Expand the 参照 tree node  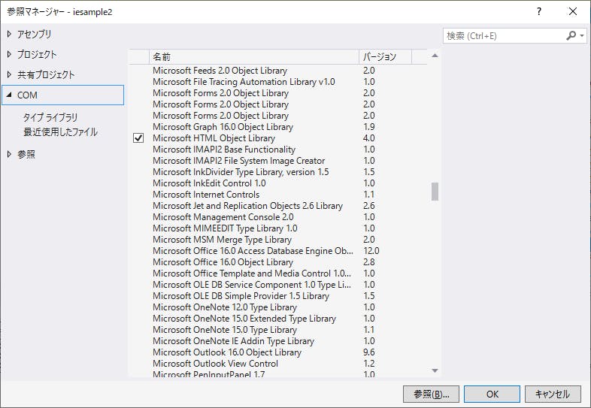(x=10, y=154)
